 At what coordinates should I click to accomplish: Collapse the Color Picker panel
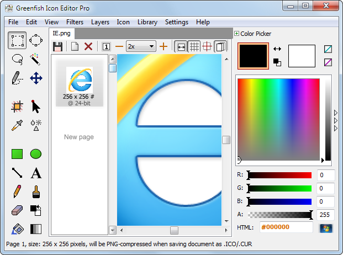[x=236, y=34]
